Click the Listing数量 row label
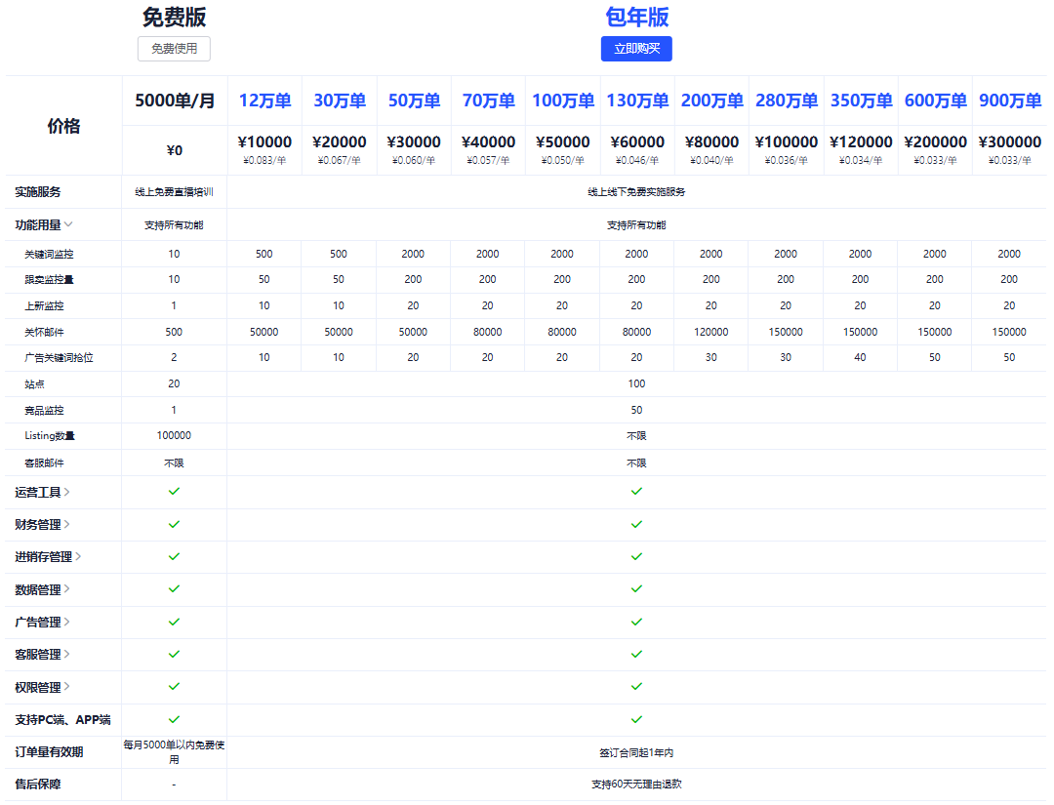 (x=50, y=435)
